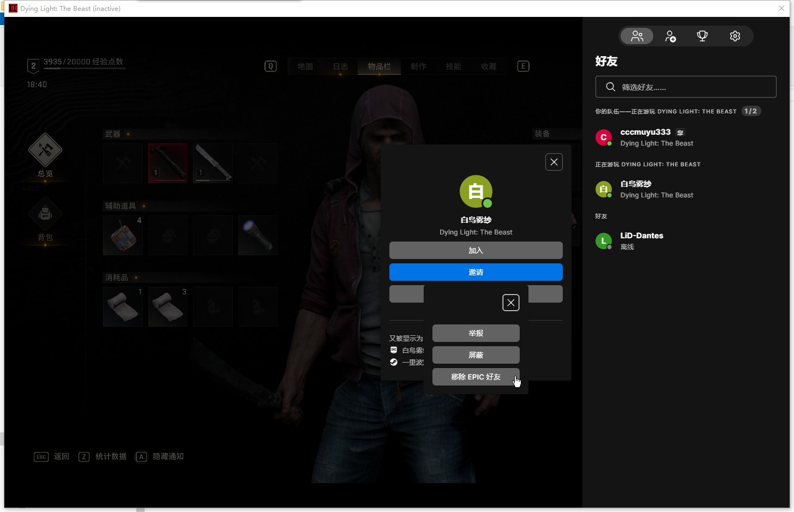This screenshot has height=512, width=794.
Task: Select the hammer weapon slot
Action: click(x=168, y=163)
